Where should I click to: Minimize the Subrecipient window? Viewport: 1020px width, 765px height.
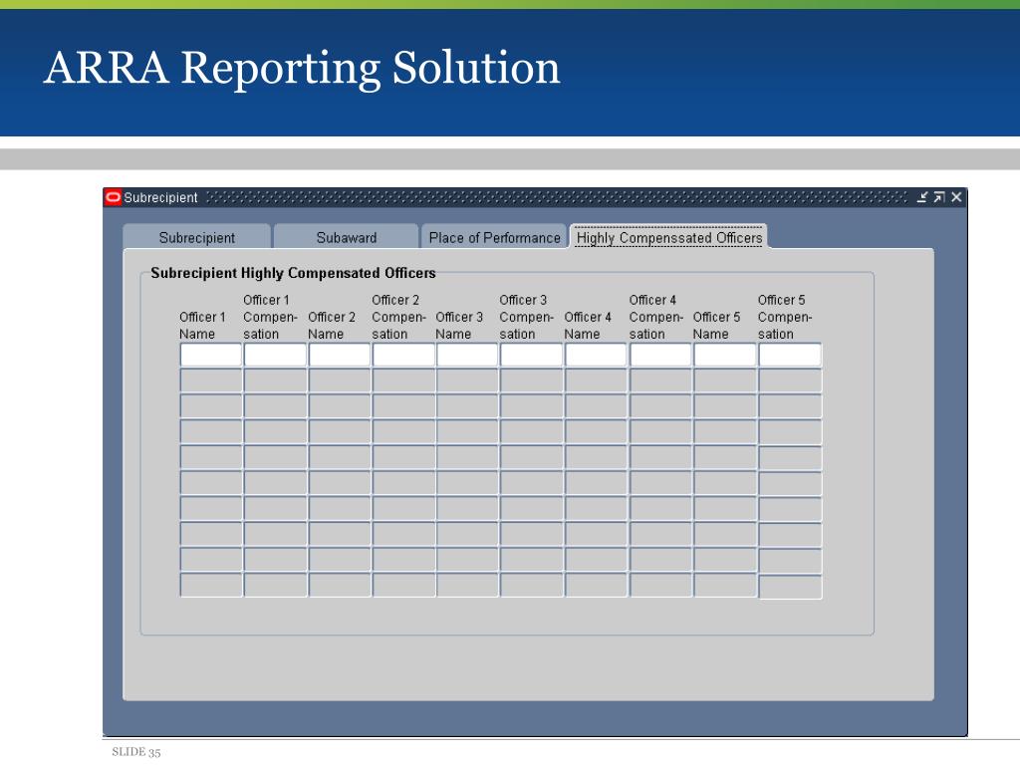pyautogui.click(x=921, y=197)
